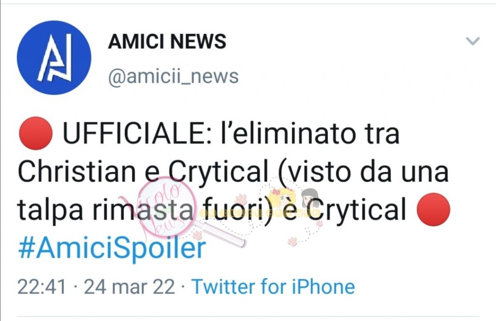Click the 22:41 timestamp
496x321 pixels.
pyautogui.click(x=42, y=287)
